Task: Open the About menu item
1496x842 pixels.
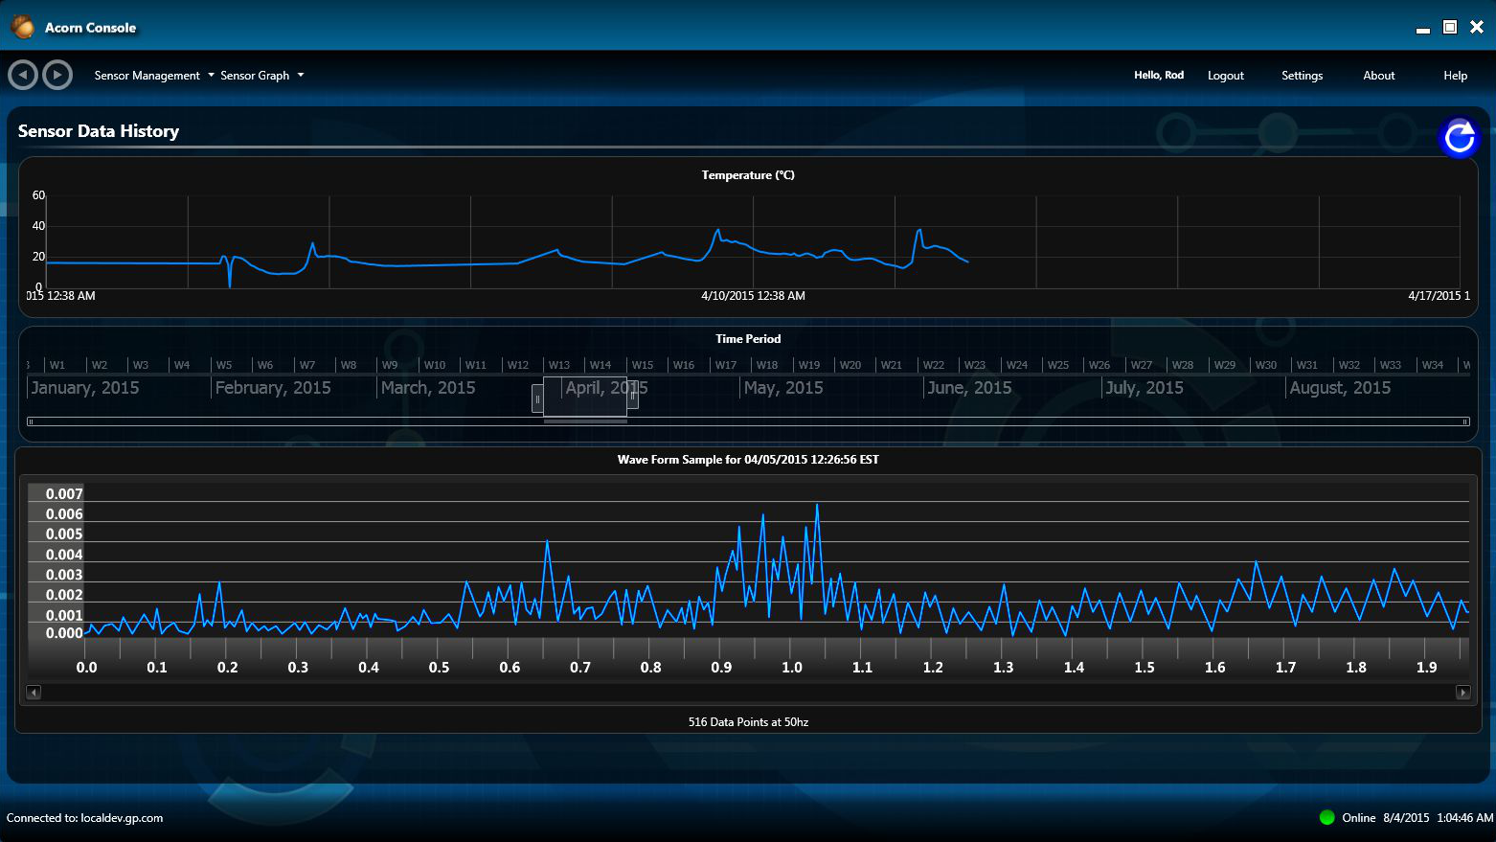Action: click(1378, 76)
